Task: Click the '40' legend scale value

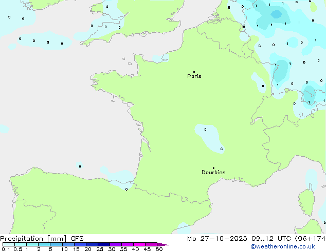Action: [135, 249]
